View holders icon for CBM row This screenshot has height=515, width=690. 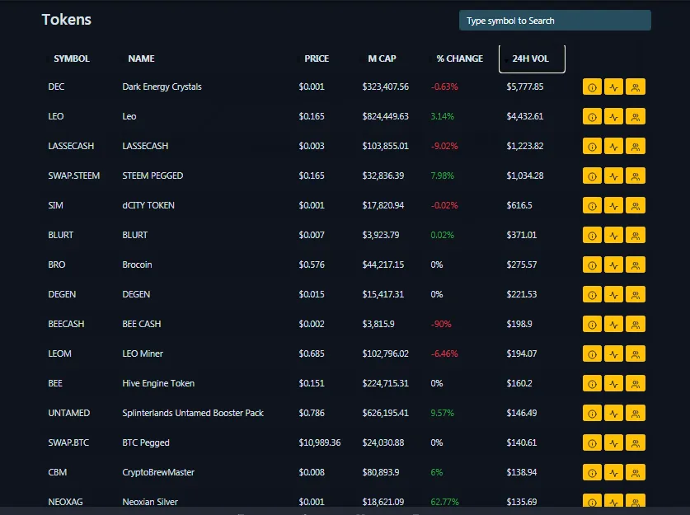click(x=636, y=472)
